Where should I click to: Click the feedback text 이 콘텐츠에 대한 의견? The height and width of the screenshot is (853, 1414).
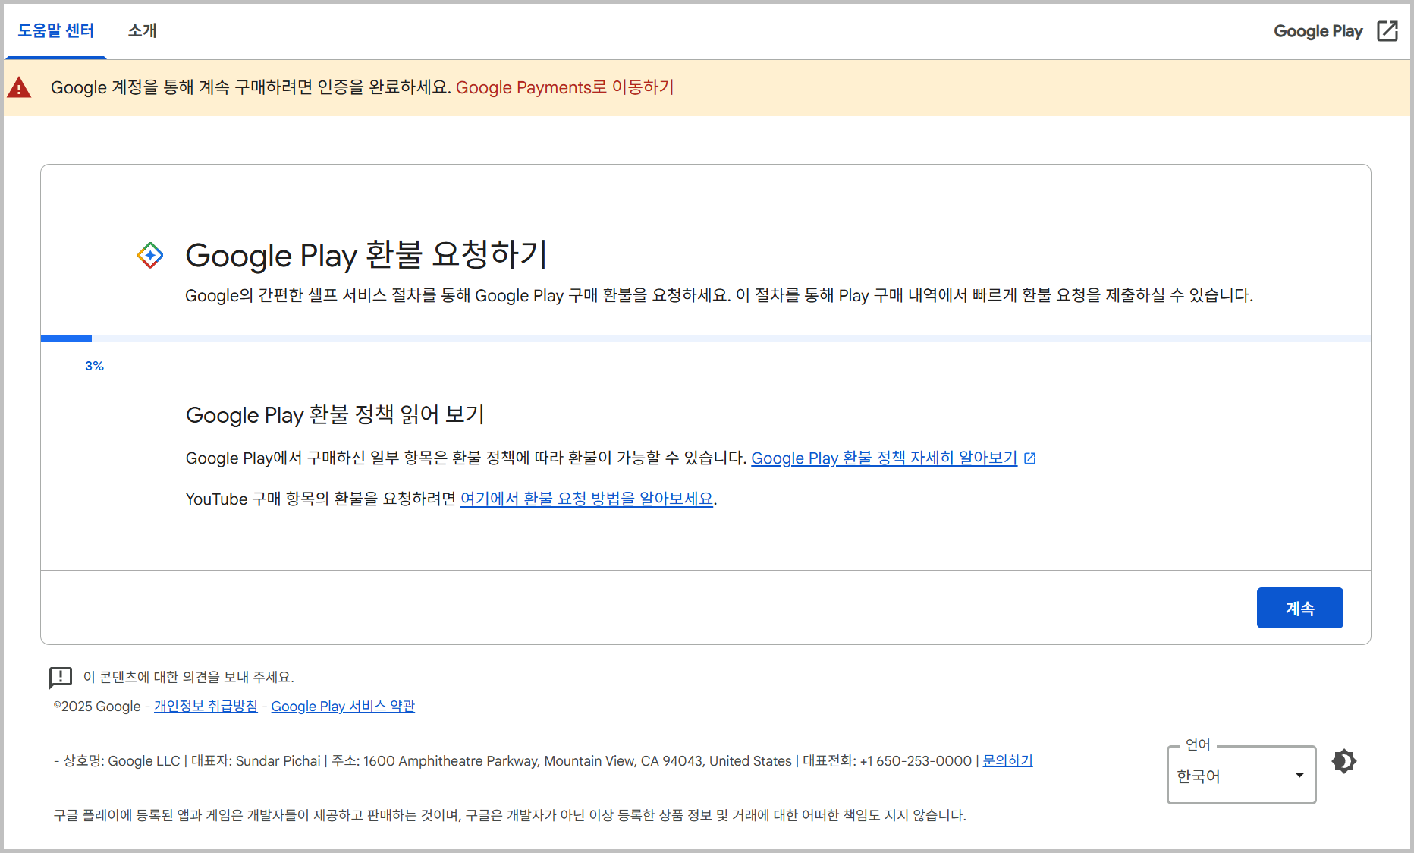point(188,677)
